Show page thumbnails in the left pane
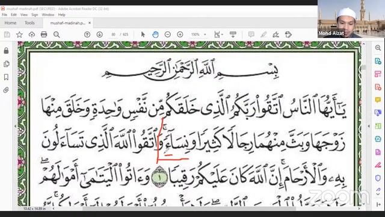This screenshot has width=385, height=217. pyautogui.click(x=7, y=64)
